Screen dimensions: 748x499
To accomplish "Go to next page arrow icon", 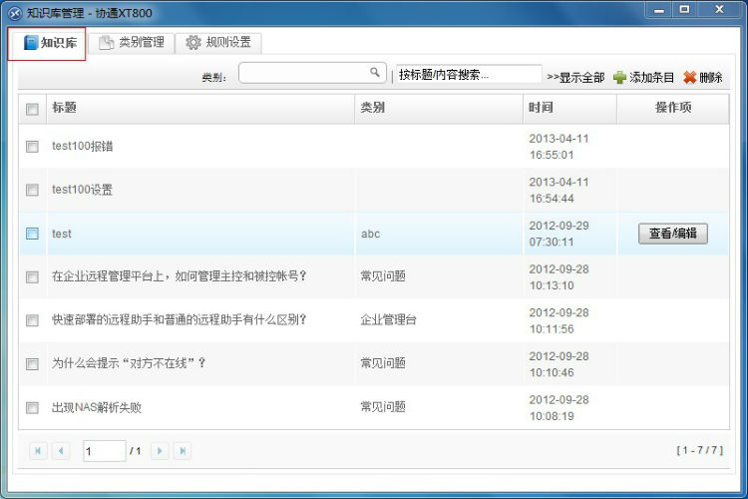I will (x=160, y=451).
